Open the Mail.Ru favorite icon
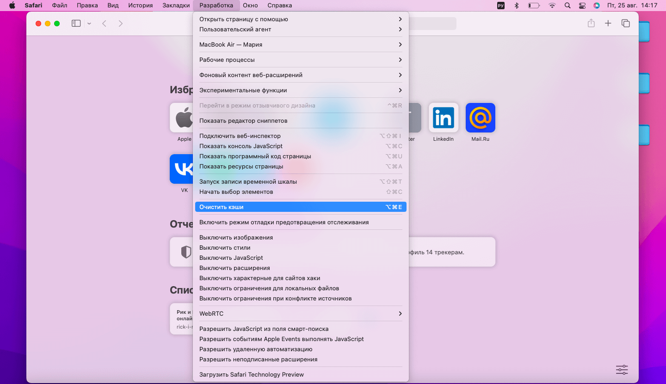 (x=481, y=118)
